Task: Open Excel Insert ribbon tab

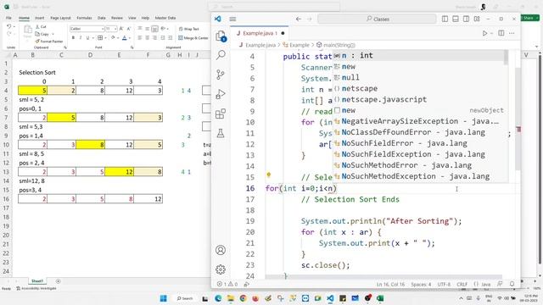Action: (x=40, y=18)
